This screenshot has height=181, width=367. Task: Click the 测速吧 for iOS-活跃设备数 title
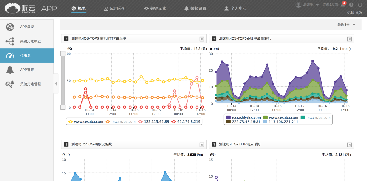point(91,144)
